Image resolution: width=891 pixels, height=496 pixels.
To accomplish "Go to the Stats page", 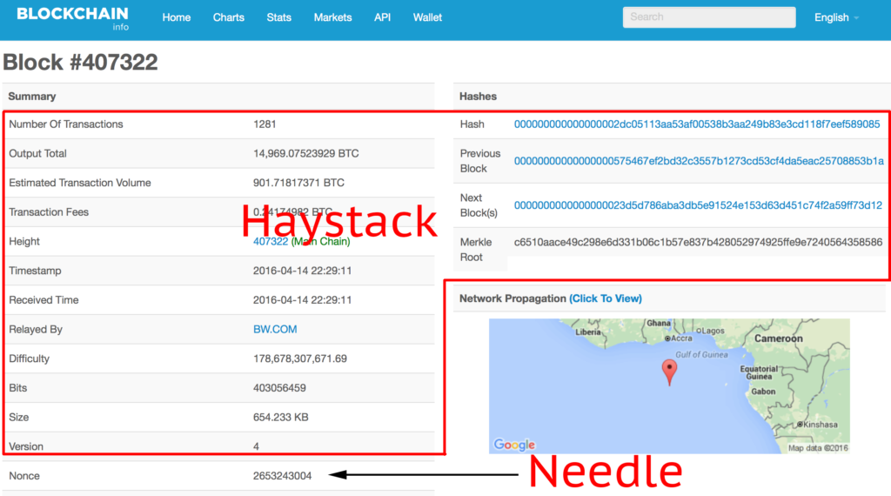I will click(279, 17).
